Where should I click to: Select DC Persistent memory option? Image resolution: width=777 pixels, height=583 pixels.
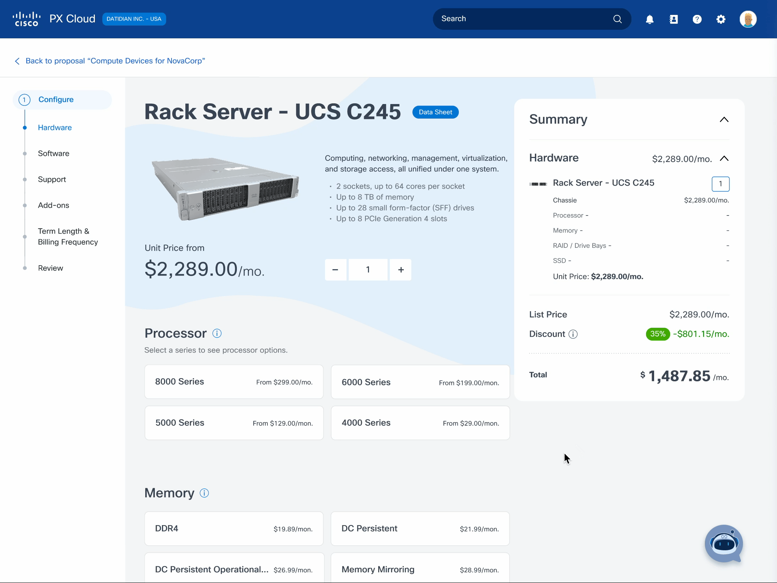tap(420, 529)
